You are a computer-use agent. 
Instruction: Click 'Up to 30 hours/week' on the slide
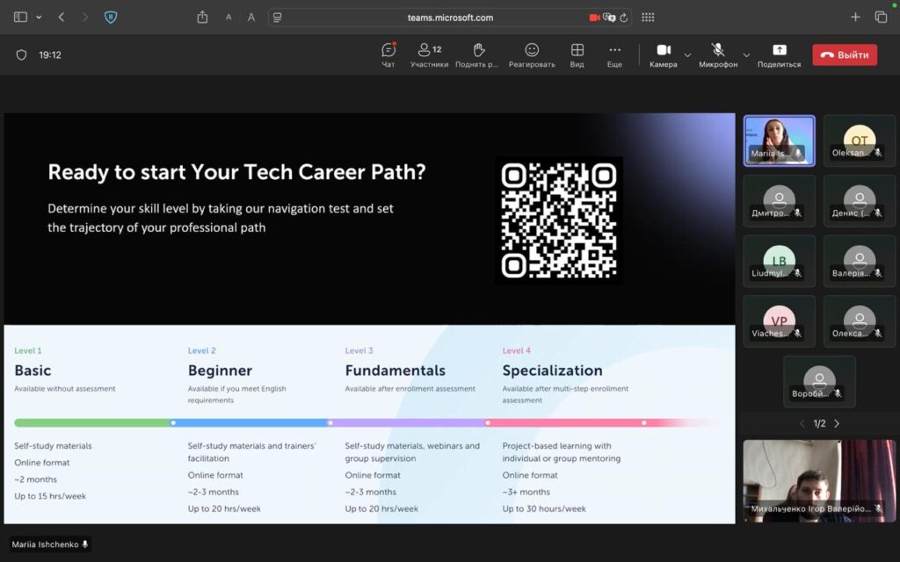(544, 508)
